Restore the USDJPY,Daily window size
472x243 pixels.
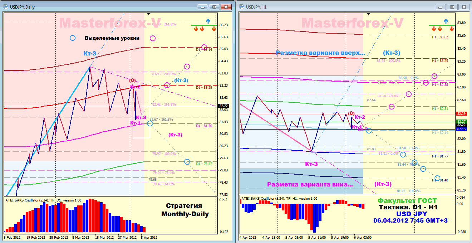click(x=215, y=7)
